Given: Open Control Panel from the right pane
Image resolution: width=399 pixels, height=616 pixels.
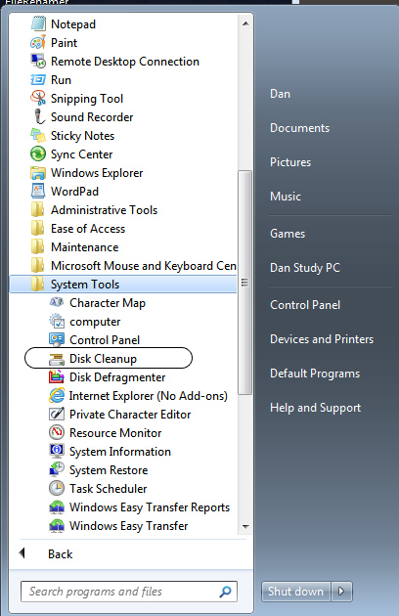Looking at the screenshot, I should [305, 305].
